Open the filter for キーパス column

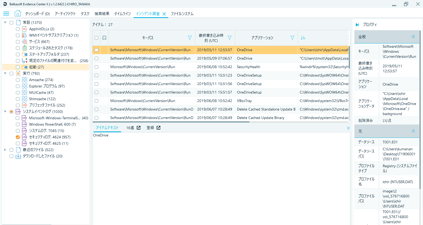click(190, 38)
